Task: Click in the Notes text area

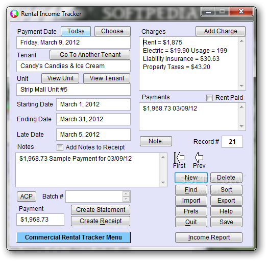Action: tap(87, 170)
